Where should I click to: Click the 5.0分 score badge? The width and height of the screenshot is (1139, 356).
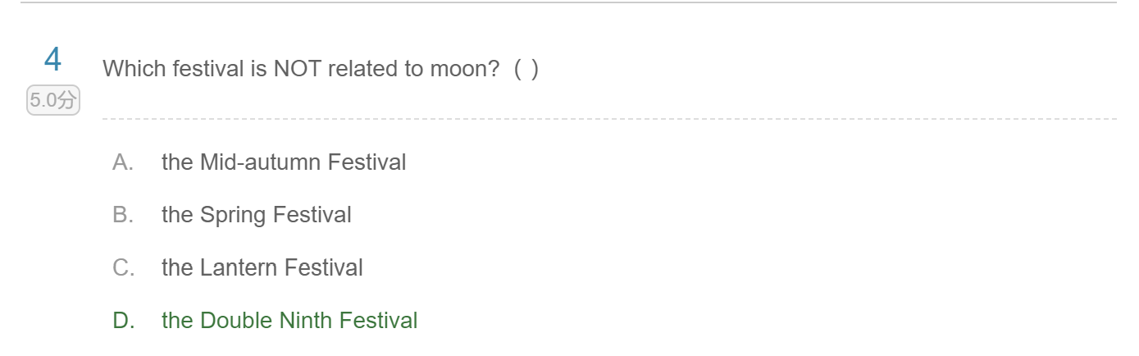(x=53, y=101)
